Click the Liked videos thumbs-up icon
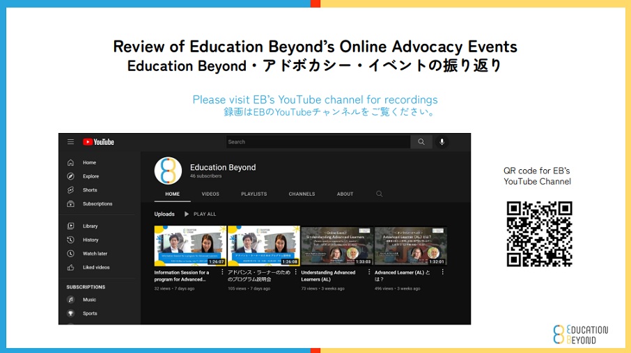Image resolution: width=631 pixels, height=353 pixels. tap(70, 267)
